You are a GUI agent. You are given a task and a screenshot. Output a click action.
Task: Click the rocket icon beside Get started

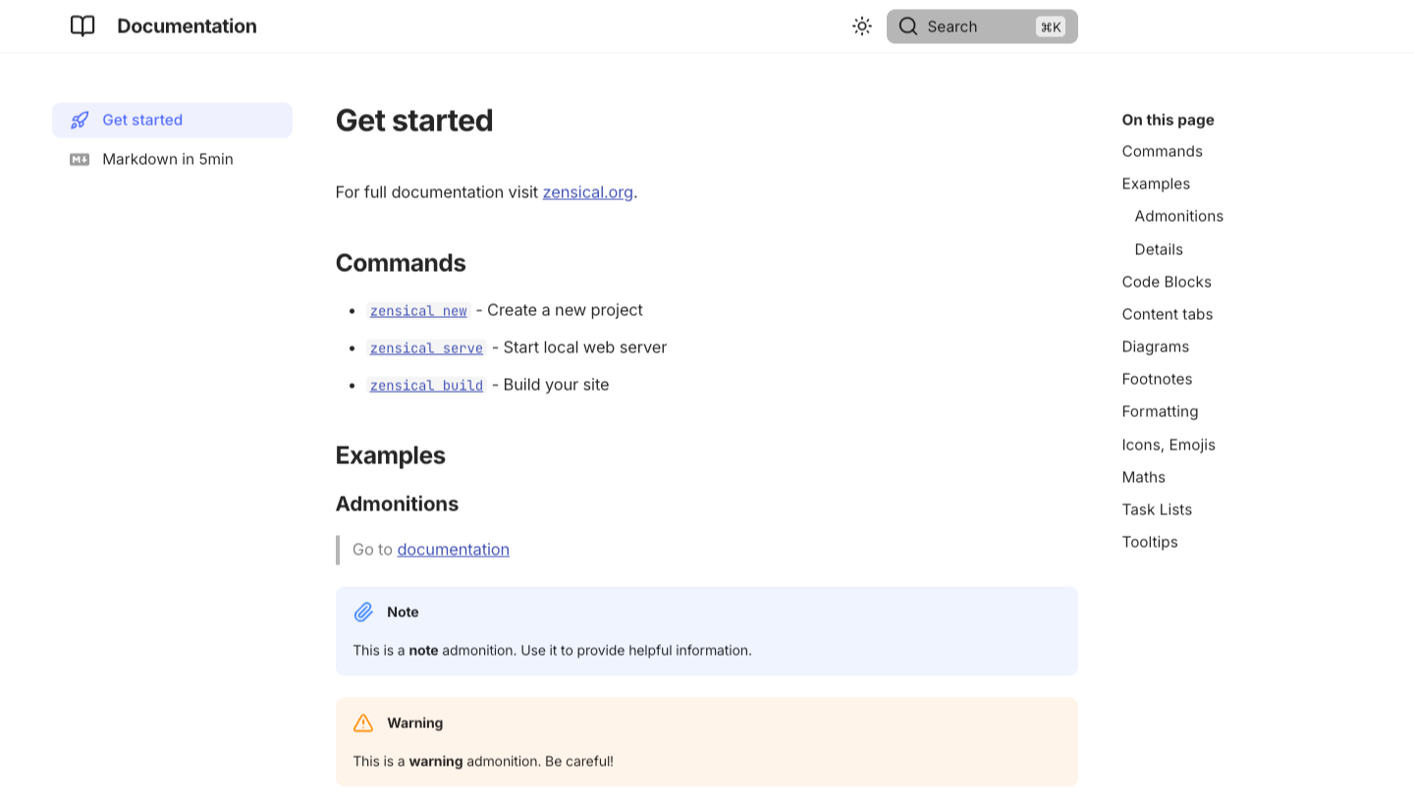(80, 121)
